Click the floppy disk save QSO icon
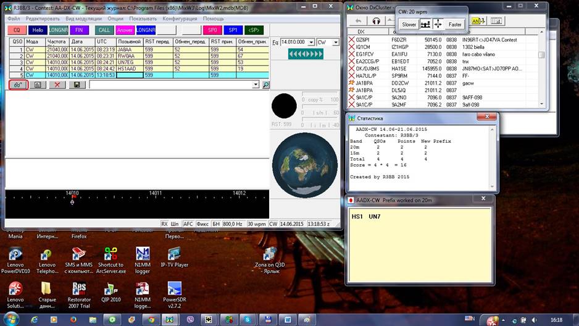The width and height of the screenshot is (579, 326). 77,85
